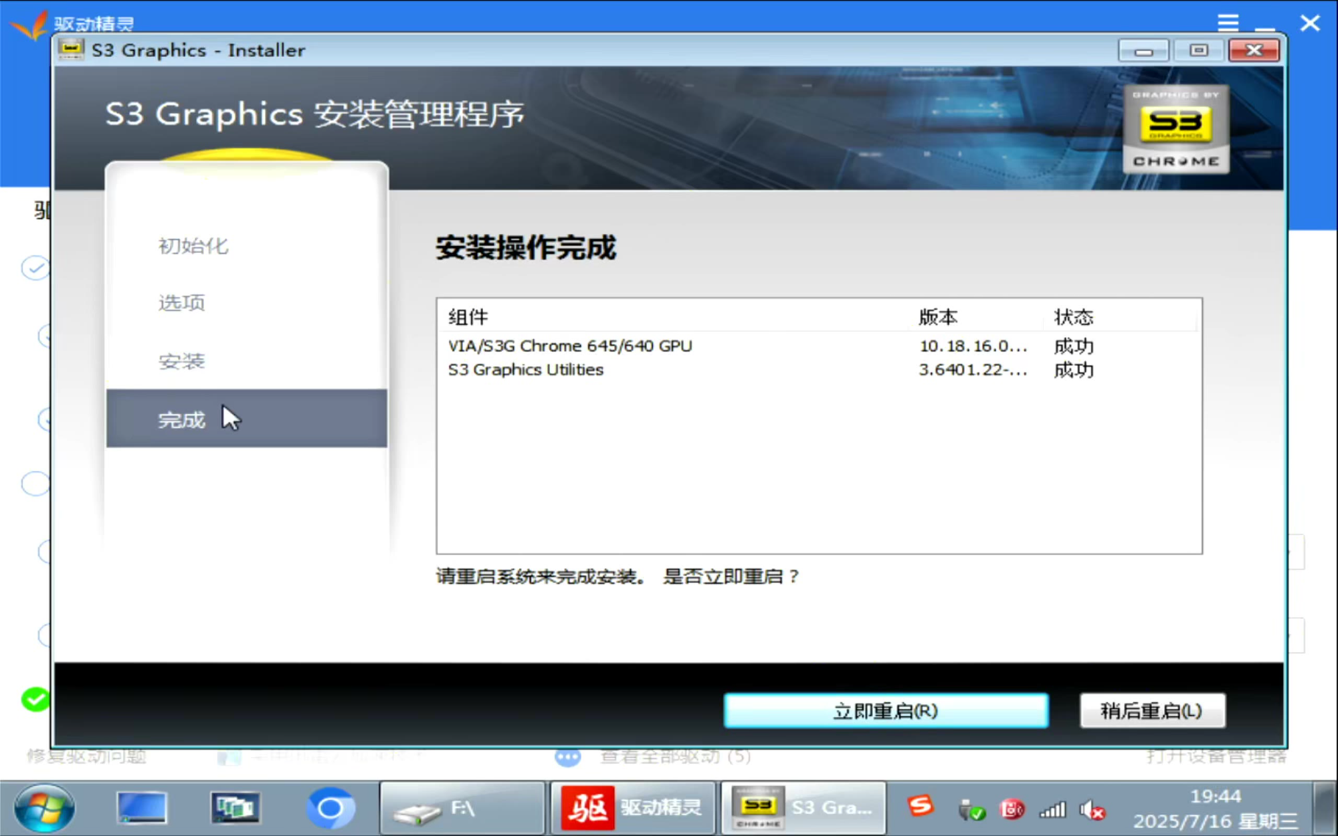Click the muted volume tray icon
Screen dimensions: 1338x836
coord(1092,811)
